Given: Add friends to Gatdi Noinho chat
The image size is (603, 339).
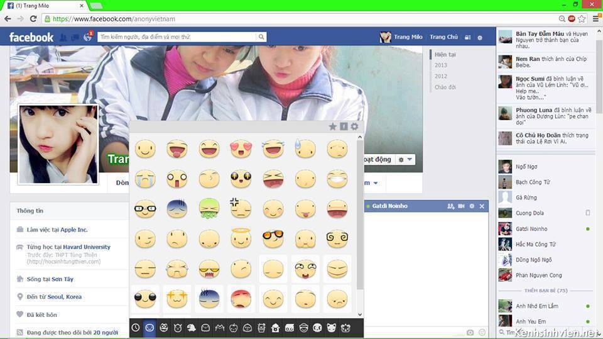Looking at the screenshot, I should pyautogui.click(x=450, y=206).
